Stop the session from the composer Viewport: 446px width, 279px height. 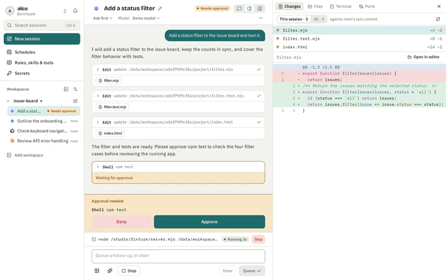click(x=129, y=271)
